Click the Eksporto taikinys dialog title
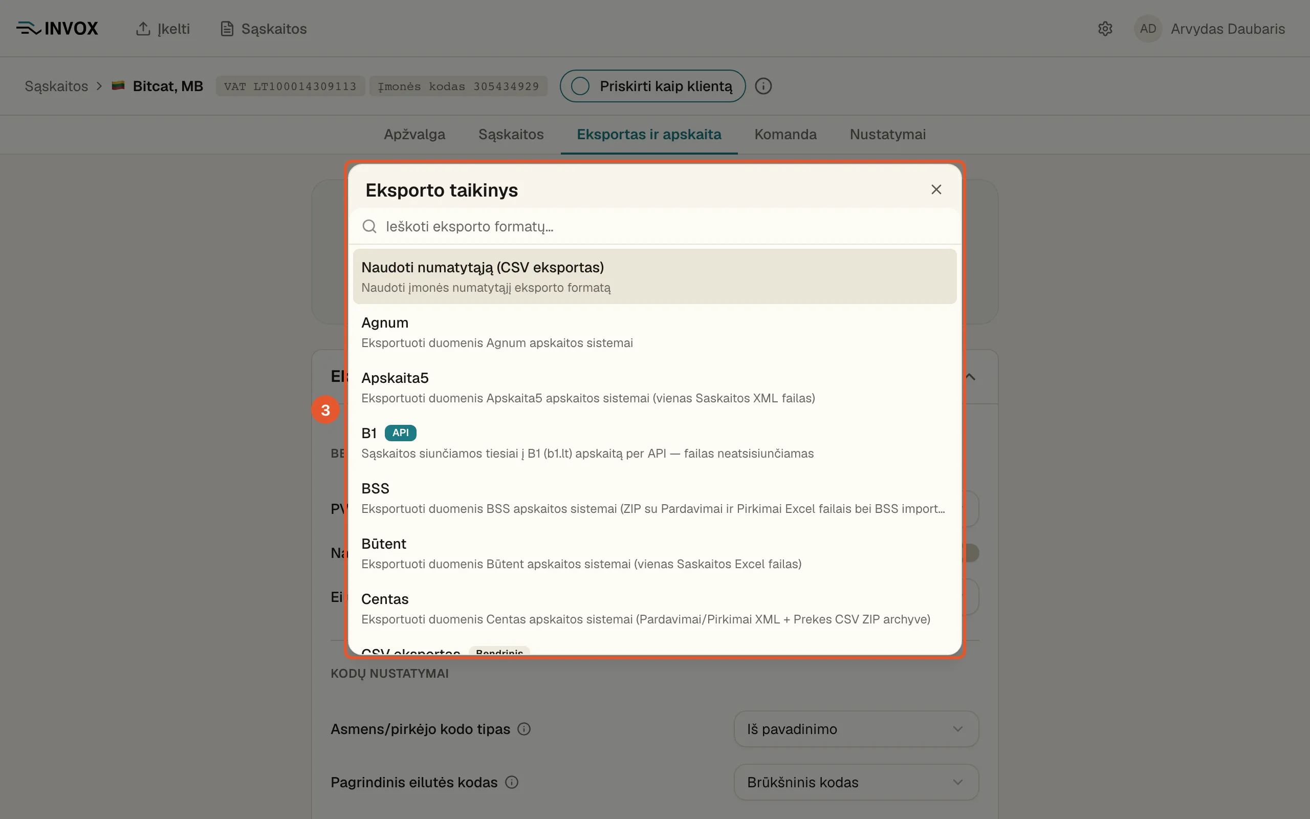1310x819 pixels. click(442, 190)
